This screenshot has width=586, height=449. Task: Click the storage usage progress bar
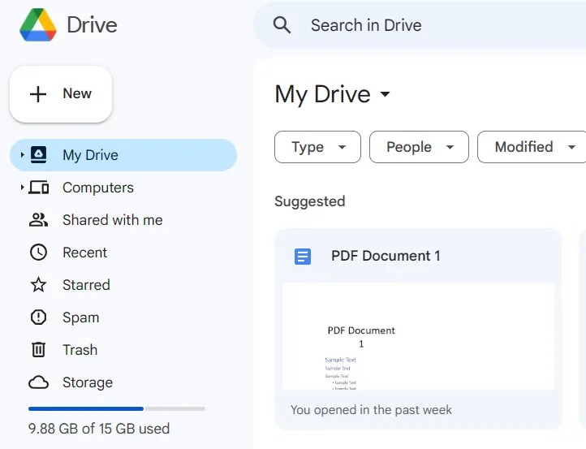[116, 408]
